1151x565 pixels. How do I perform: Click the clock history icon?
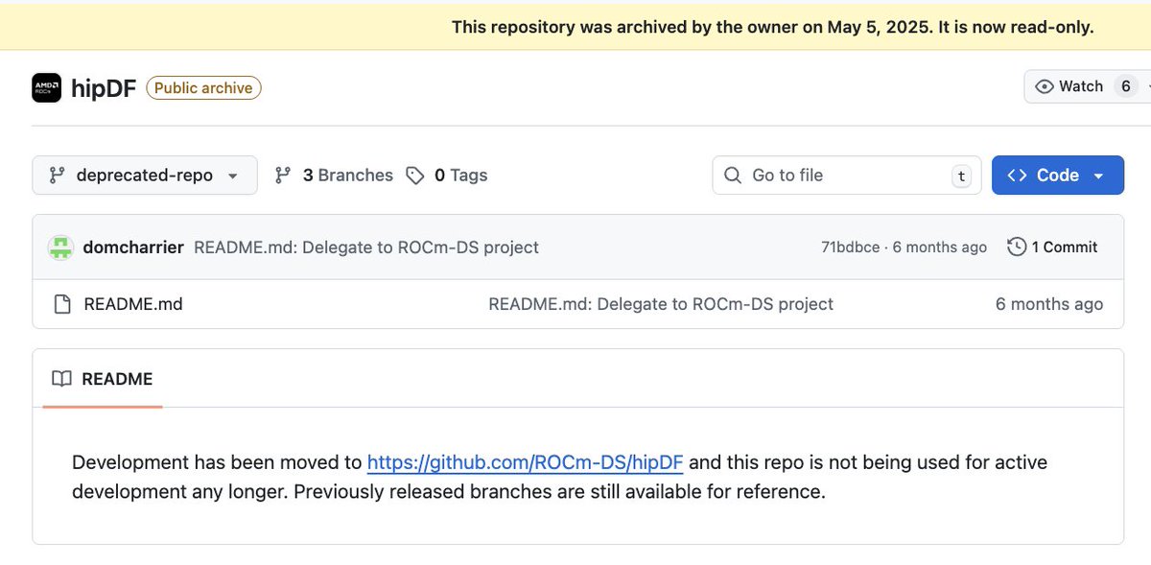(x=1017, y=247)
